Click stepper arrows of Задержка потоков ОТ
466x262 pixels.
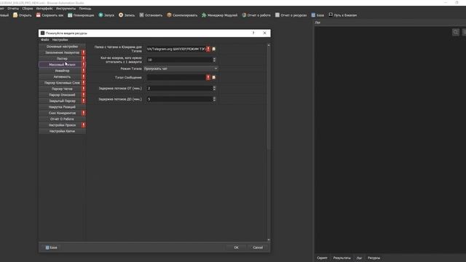(x=214, y=89)
